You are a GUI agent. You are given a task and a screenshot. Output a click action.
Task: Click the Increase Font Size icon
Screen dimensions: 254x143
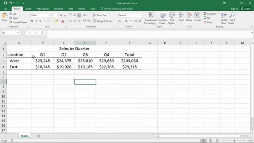tap(61, 15)
